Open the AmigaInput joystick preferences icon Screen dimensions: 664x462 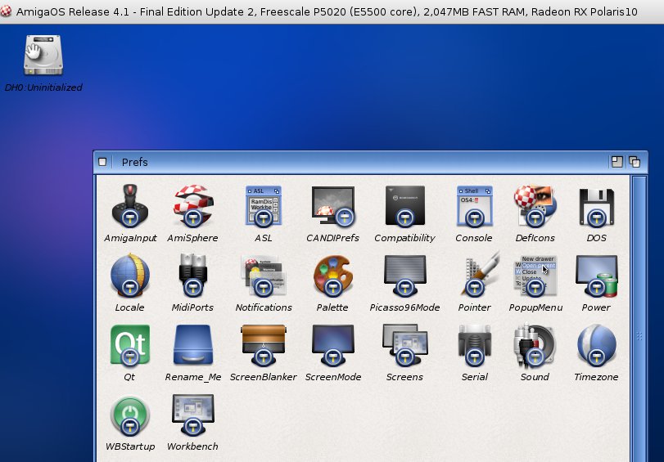(x=130, y=205)
